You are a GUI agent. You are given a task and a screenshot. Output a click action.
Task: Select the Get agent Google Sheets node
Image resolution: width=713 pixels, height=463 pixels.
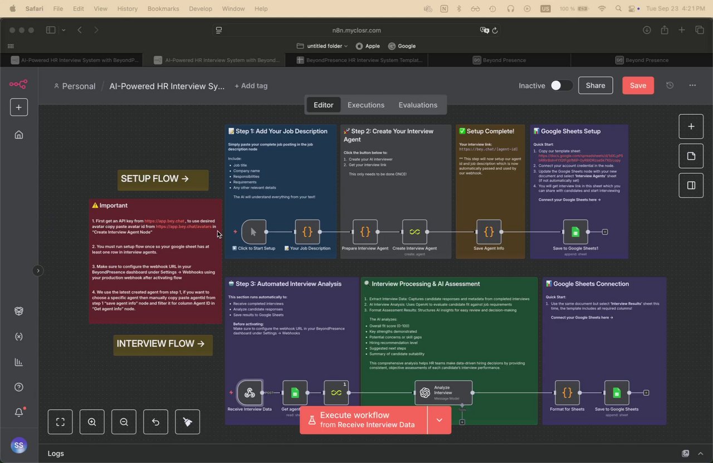click(295, 393)
